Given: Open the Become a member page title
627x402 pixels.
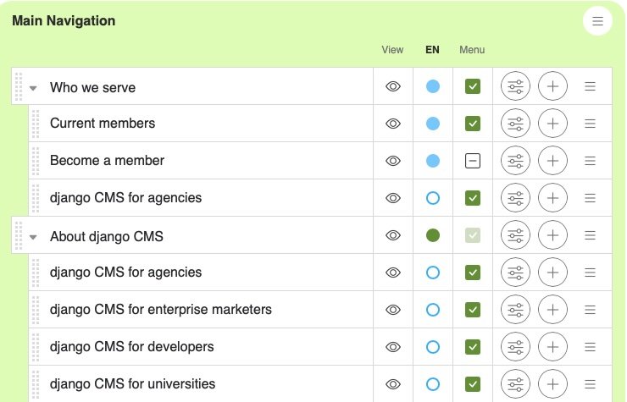Looking at the screenshot, I should (x=107, y=160).
